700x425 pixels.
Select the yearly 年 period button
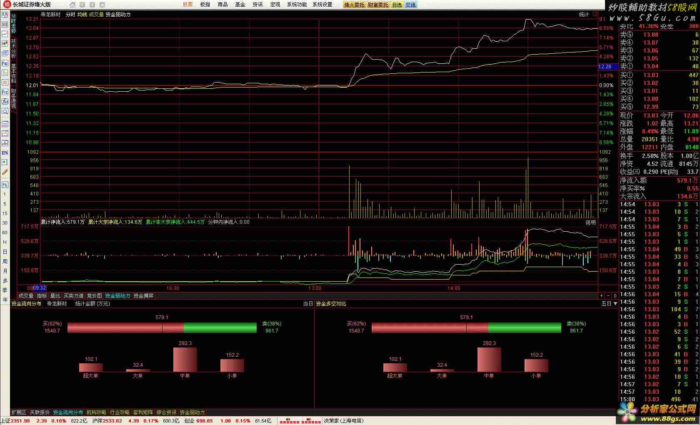click(5, 300)
